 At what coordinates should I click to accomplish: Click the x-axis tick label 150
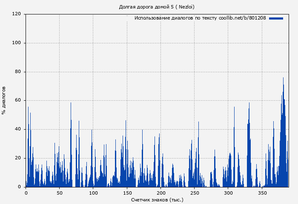(126, 193)
